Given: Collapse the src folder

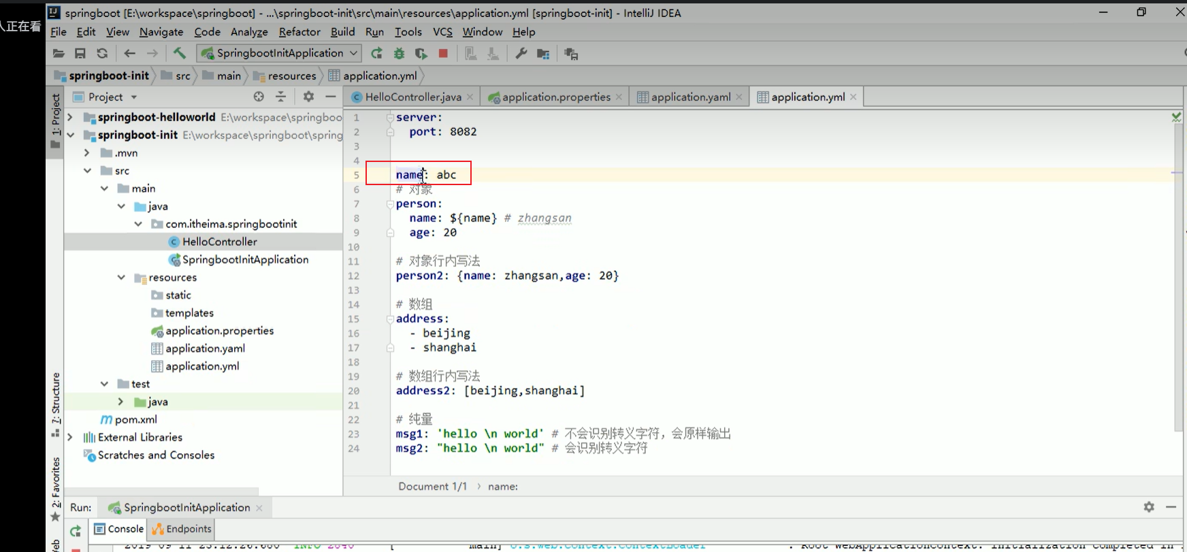Looking at the screenshot, I should pos(87,170).
